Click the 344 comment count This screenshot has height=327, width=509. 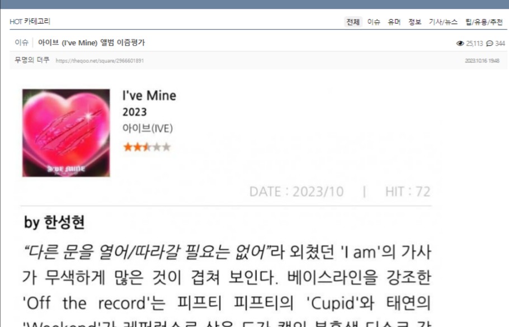(x=500, y=44)
